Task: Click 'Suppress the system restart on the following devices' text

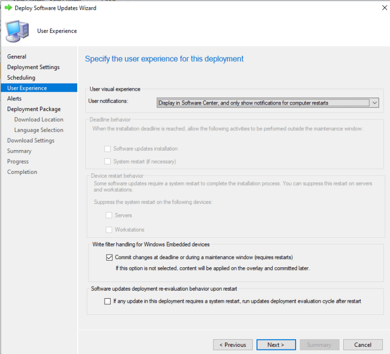Action: (153, 202)
